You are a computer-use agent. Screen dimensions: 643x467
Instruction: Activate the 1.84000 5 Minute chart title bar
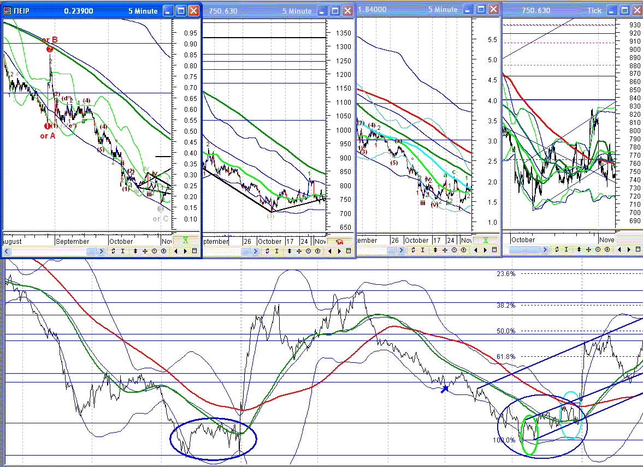click(x=404, y=9)
